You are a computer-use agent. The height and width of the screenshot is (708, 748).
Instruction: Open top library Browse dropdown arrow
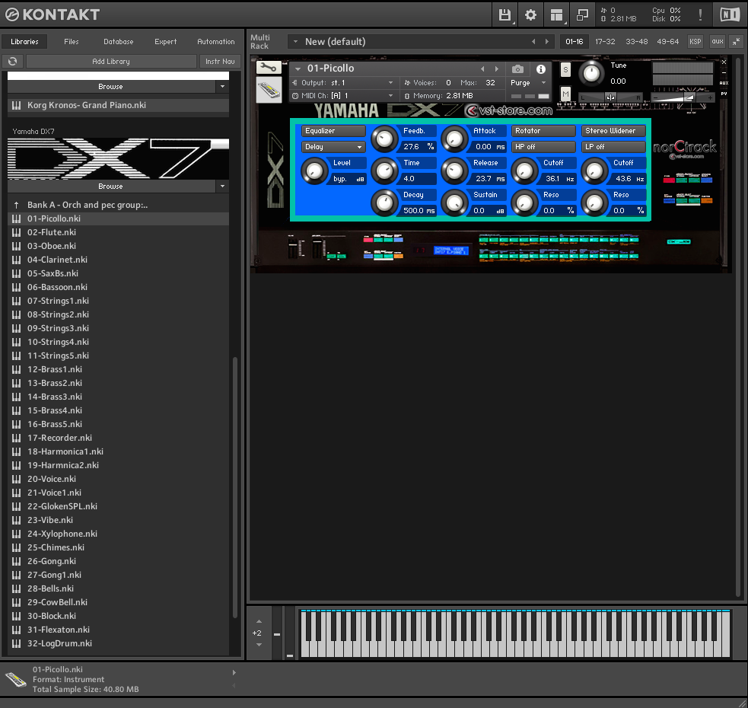point(222,87)
